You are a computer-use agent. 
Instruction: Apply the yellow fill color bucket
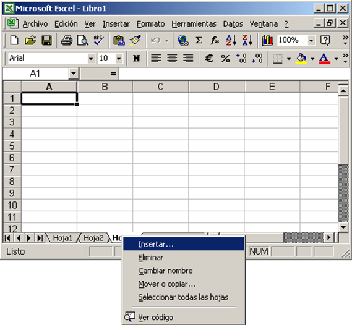coord(301,59)
